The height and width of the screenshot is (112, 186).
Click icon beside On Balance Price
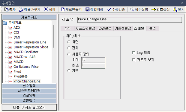point(10,67)
